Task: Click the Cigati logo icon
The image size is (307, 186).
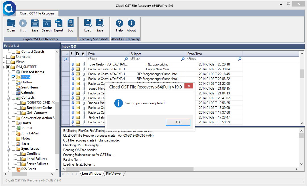Action: 9,8
